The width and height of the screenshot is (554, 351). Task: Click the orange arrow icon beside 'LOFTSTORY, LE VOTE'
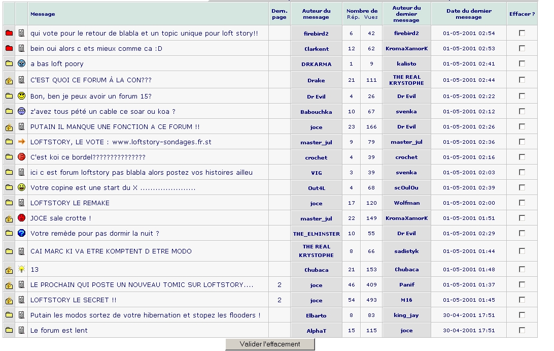(21, 142)
